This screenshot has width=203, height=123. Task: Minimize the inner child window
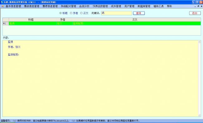point(196,6)
